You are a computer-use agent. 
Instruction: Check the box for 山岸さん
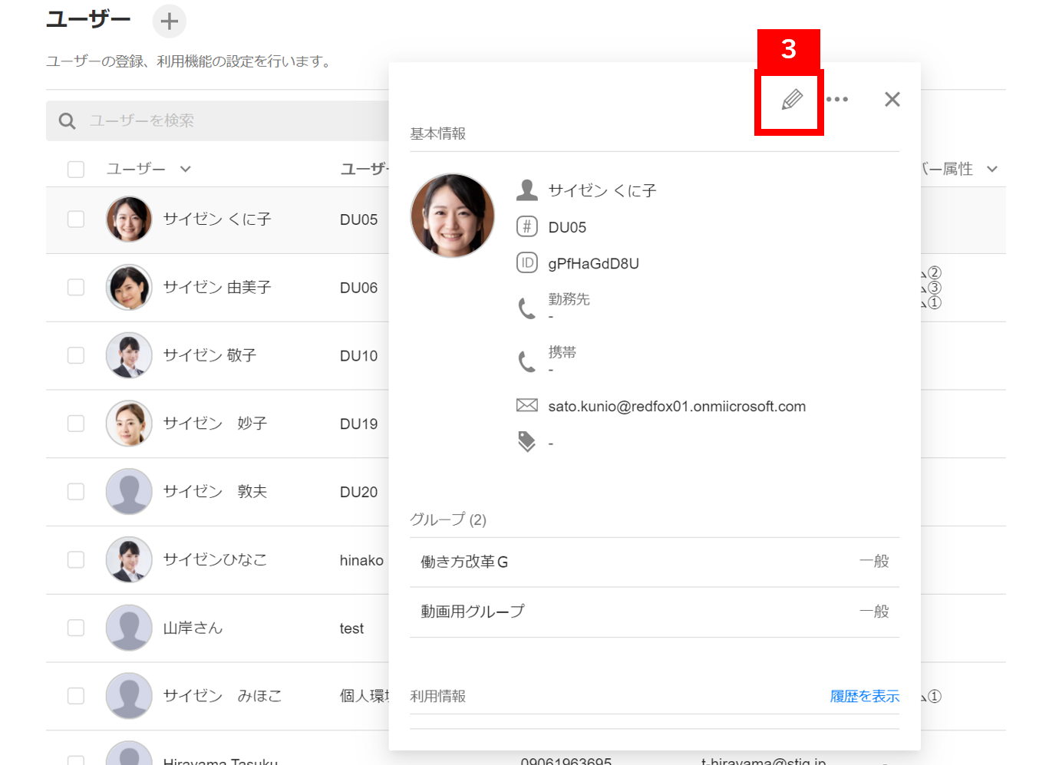[76, 628]
